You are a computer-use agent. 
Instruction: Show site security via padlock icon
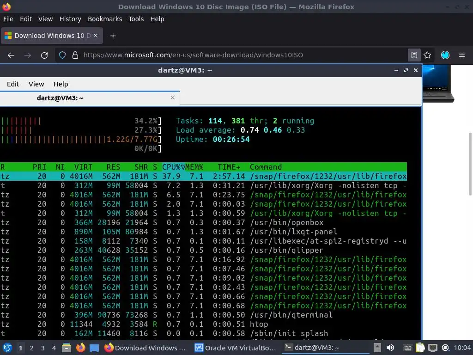click(x=75, y=55)
